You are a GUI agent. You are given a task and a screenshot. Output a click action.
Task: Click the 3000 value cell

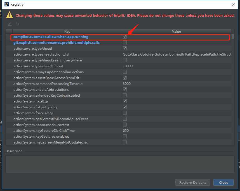coord(127,83)
